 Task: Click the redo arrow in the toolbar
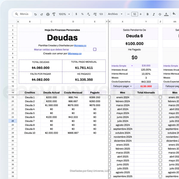[x=41, y=14]
